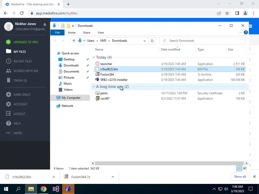The image size is (259, 194).
Task: Click the horizontal scrollbar left arrow
Action: (93, 163)
